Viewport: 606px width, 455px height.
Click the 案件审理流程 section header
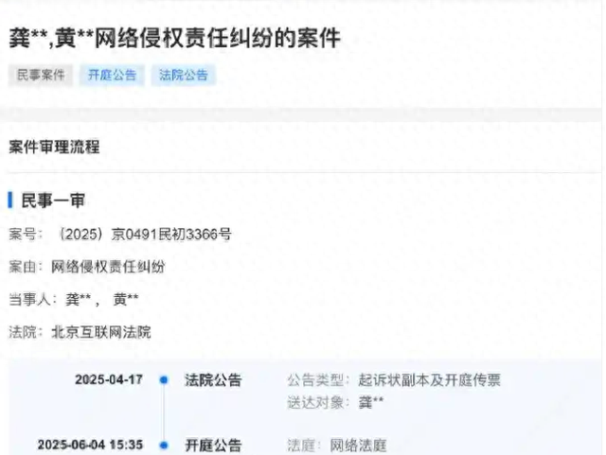(x=54, y=148)
